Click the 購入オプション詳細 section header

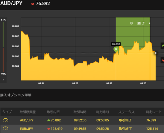pos(16,95)
